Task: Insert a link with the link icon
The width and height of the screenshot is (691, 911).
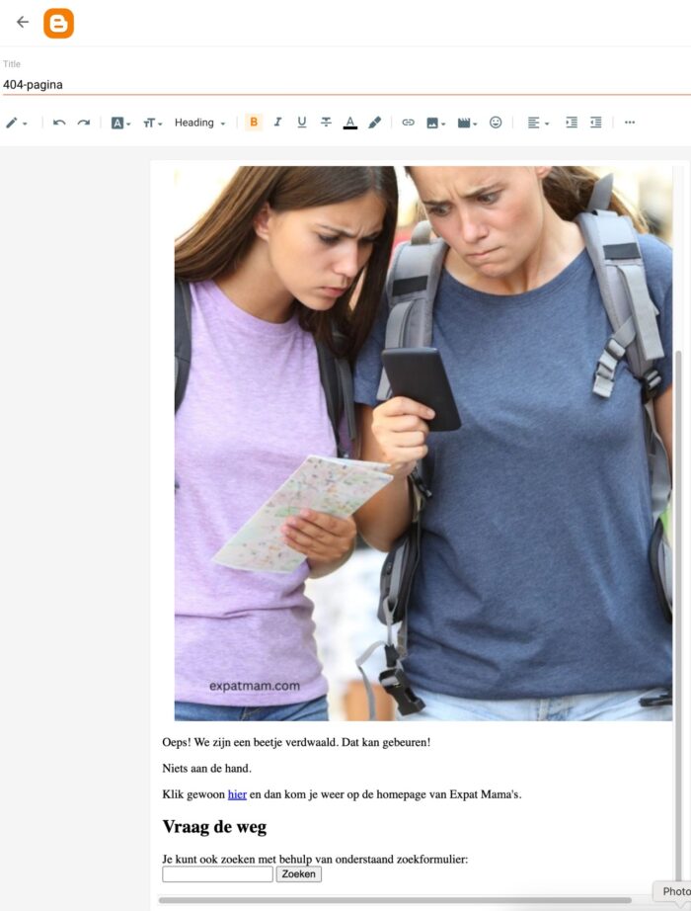Action: click(x=408, y=123)
